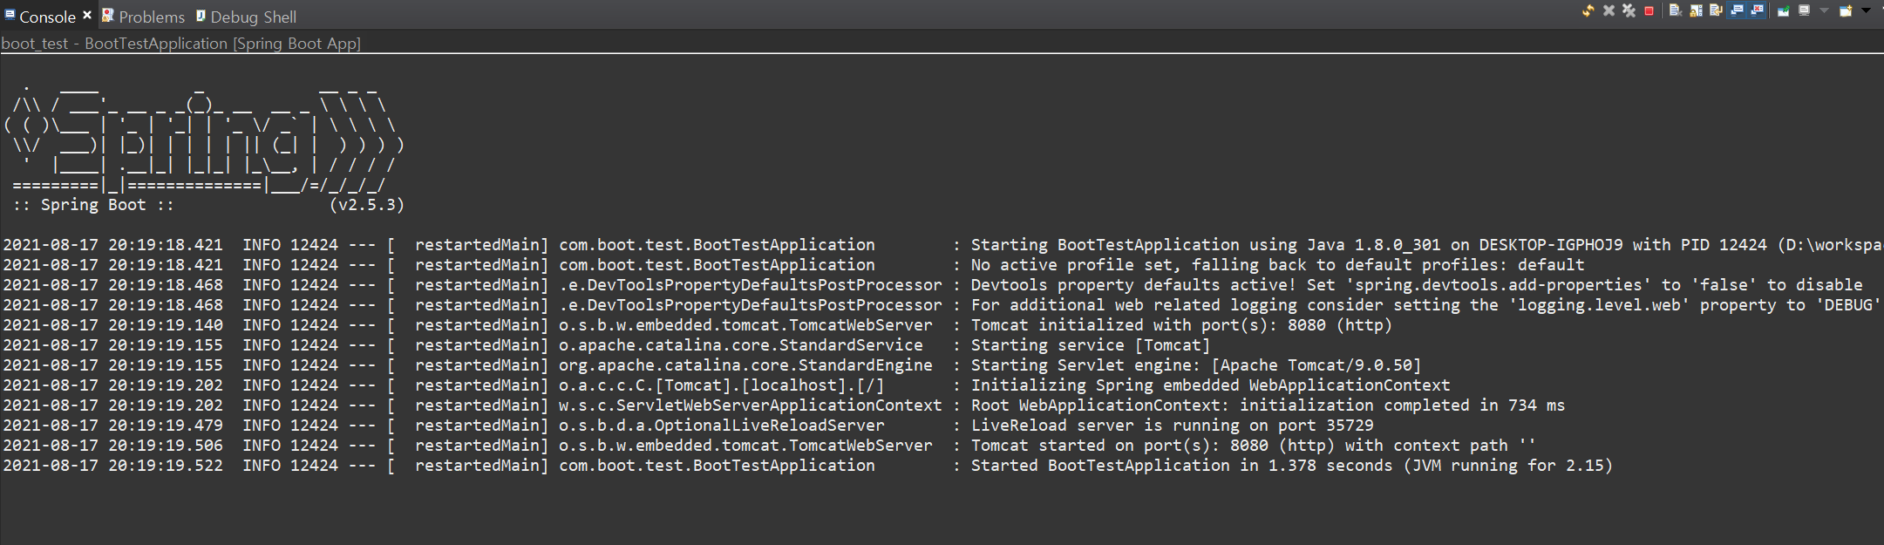This screenshot has width=1884, height=545.
Task: Click the org.apache.catalina.core.StandardEngine logger name
Action: (745, 365)
